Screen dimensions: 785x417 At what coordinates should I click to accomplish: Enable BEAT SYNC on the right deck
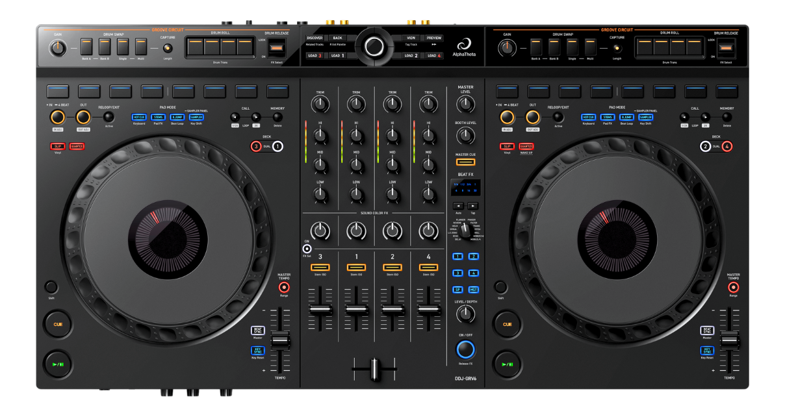[x=707, y=331]
